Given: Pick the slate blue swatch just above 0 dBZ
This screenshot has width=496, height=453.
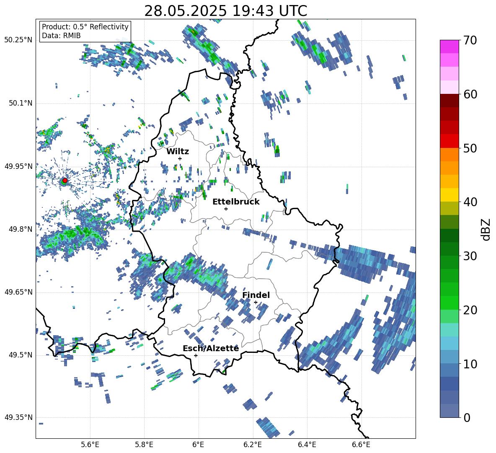Looking at the screenshot, I should click(449, 411).
